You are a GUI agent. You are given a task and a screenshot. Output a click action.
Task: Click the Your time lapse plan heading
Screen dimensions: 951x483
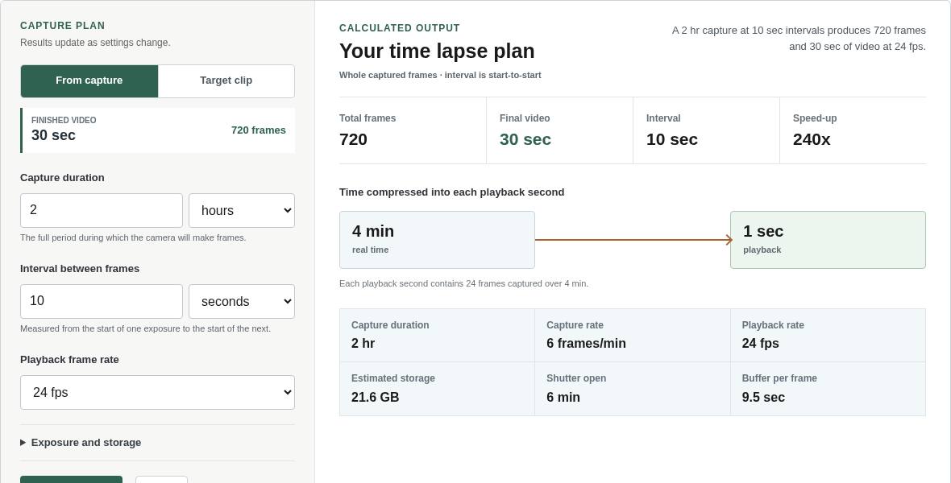click(x=437, y=52)
